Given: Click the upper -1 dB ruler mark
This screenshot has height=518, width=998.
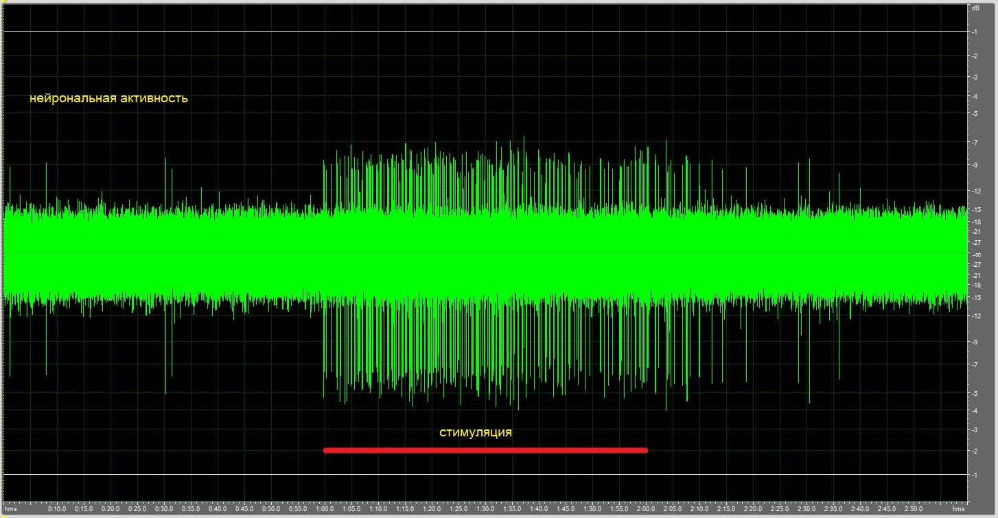Looking at the screenshot, I should (975, 32).
